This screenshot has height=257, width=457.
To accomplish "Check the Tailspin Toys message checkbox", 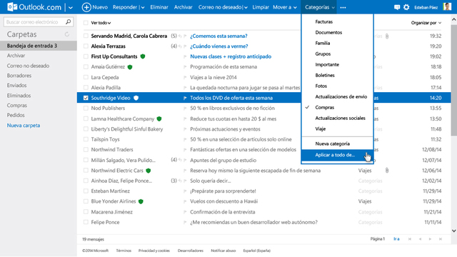I will 86,139.
